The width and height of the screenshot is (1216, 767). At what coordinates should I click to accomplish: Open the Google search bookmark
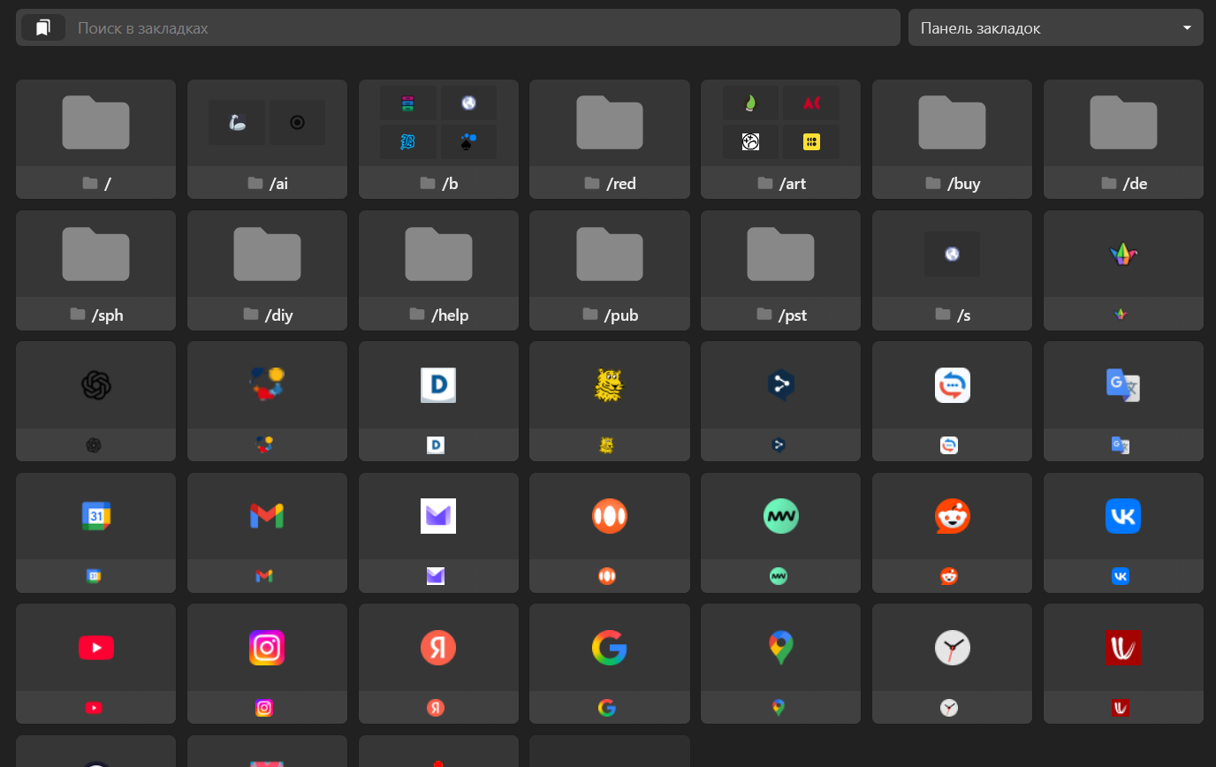click(609, 648)
